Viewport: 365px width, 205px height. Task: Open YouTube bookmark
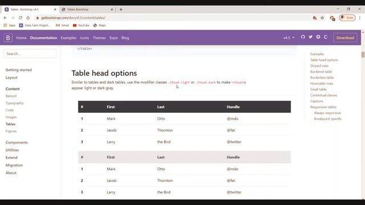(x=81, y=25)
